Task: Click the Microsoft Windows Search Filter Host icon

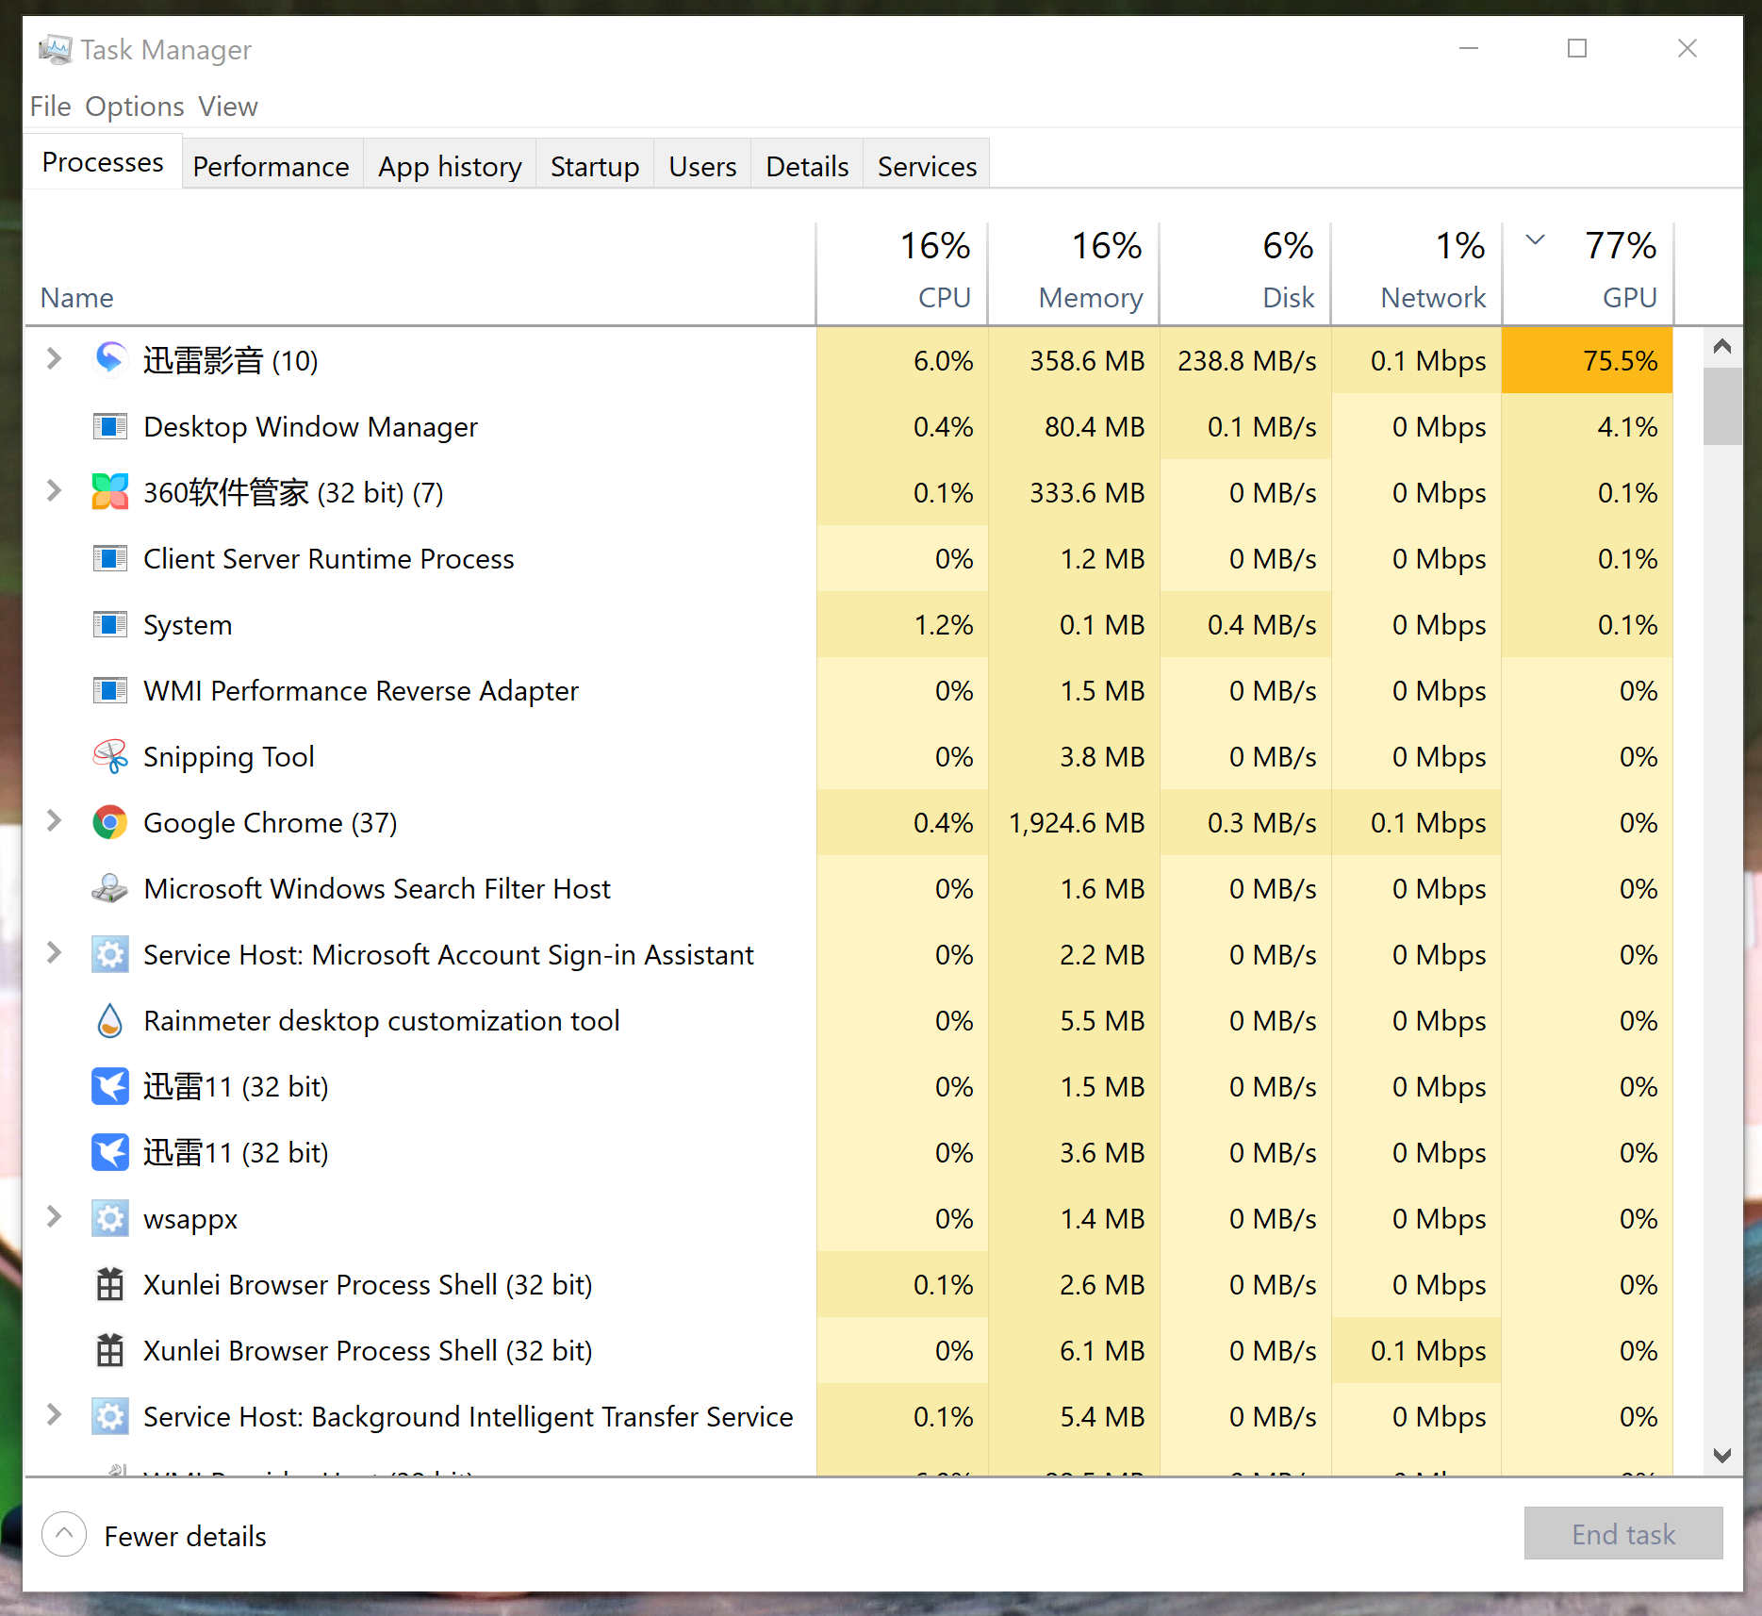Action: (x=109, y=889)
